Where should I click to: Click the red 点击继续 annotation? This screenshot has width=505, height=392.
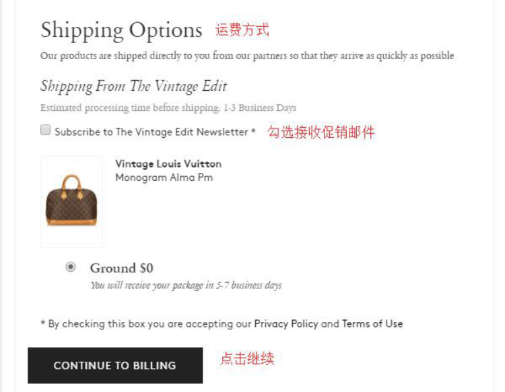[x=247, y=358]
